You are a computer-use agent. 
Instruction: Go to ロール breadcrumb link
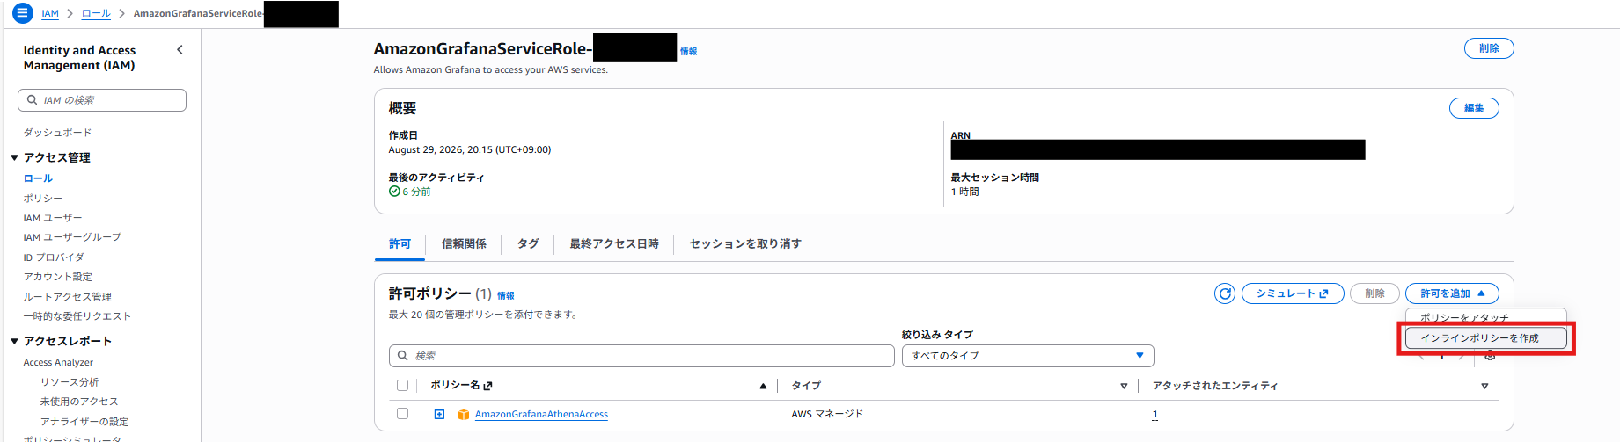96,14
